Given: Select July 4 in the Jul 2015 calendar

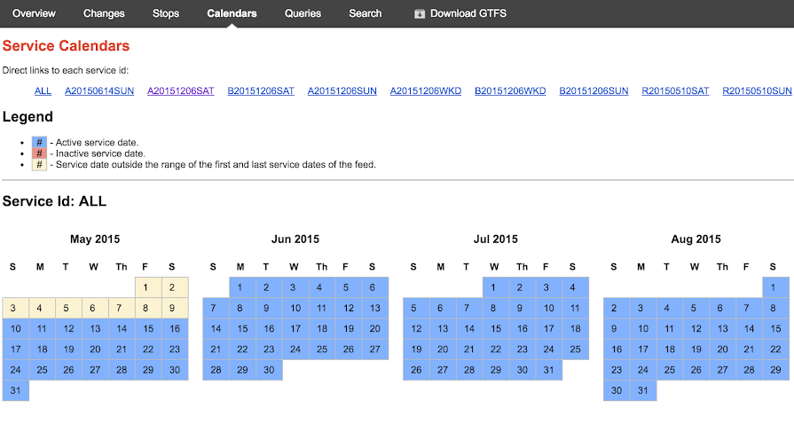Looking at the screenshot, I should pyautogui.click(x=575, y=287).
